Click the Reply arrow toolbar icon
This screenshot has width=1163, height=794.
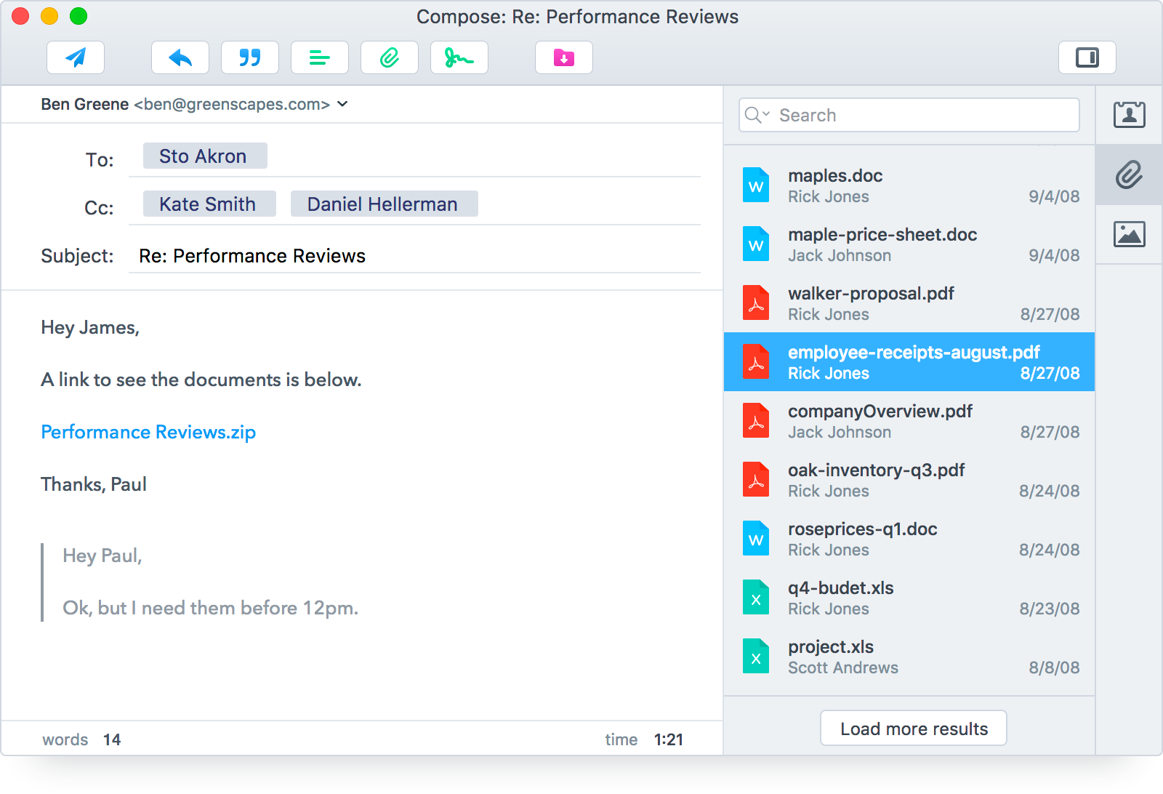click(180, 57)
